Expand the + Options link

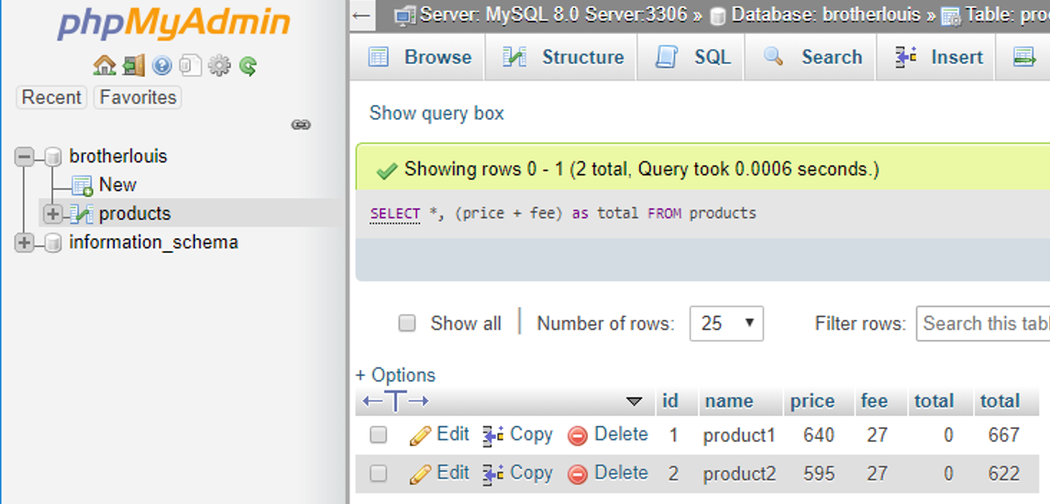pos(395,376)
